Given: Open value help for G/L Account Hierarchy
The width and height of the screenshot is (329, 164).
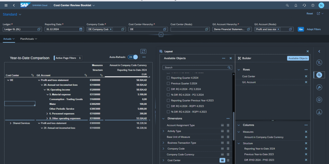Looking at the screenshot, I should tap(249, 29).
